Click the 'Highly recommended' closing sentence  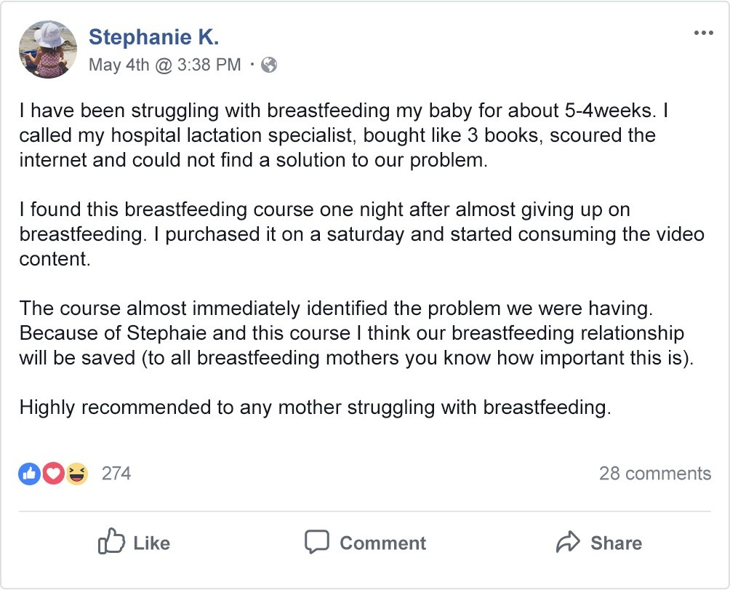(x=315, y=407)
